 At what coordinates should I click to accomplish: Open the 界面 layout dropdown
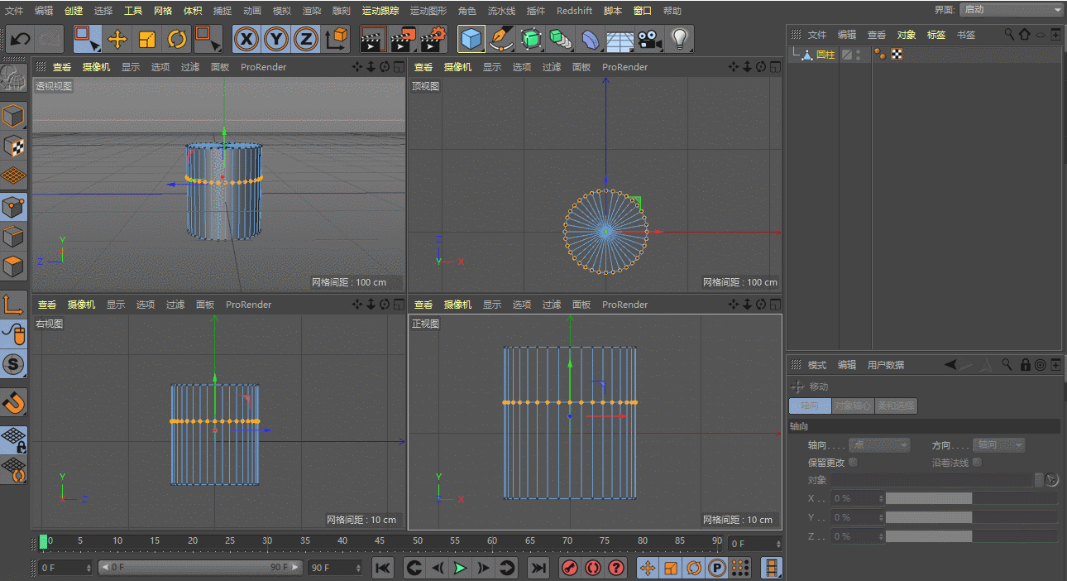pyautogui.click(x=1012, y=10)
